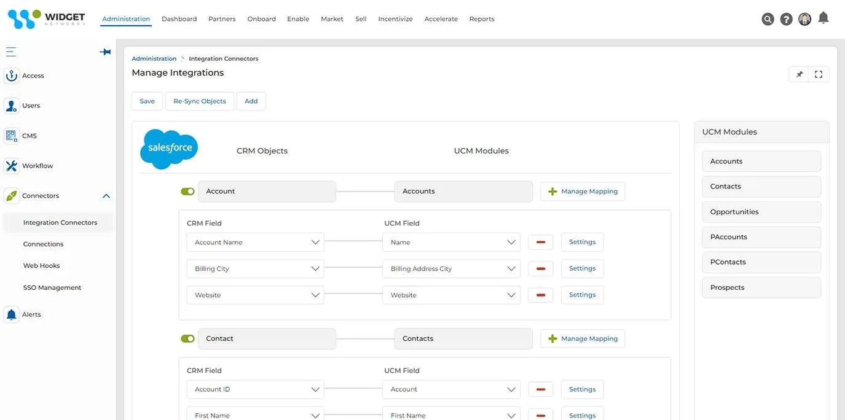This screenshot has height=420, width=845.
Task: Go to Web Hooks in sidebar
Action: click(41, 266)
